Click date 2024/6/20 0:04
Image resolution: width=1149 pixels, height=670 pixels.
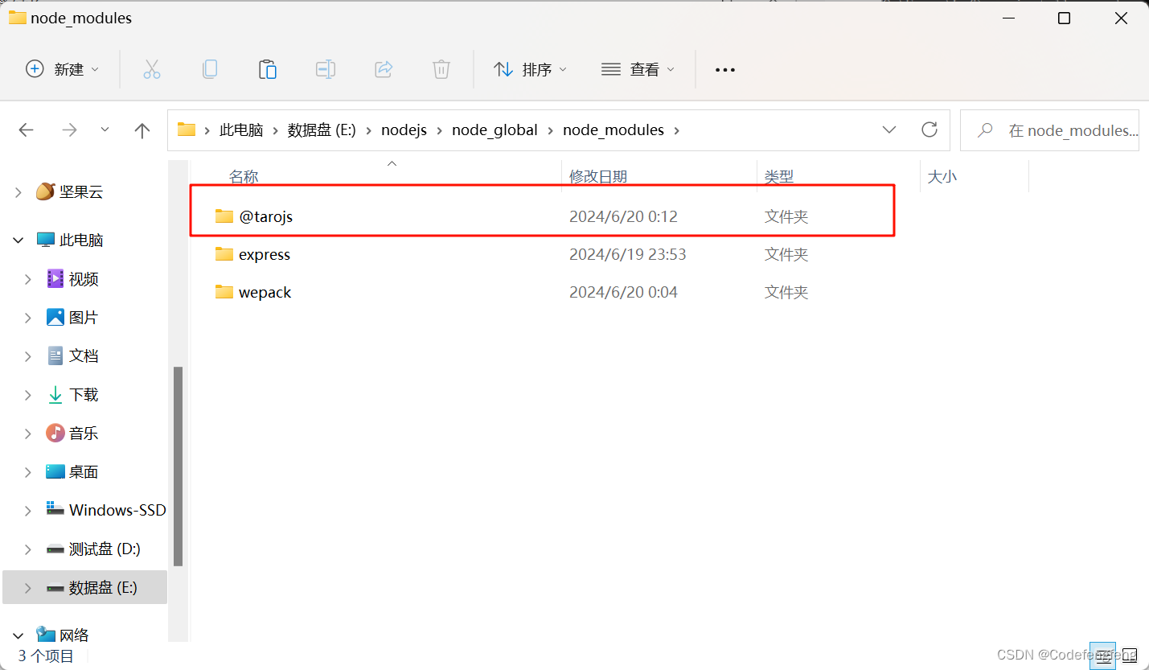tap(623, 292)
